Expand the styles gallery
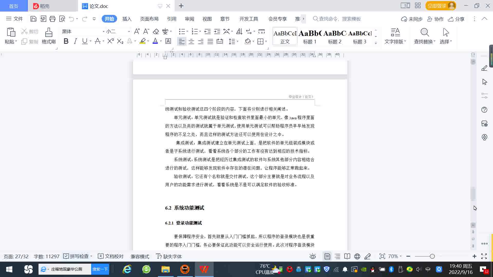Screen dimensions: 493x277 [x=376, y=43]
